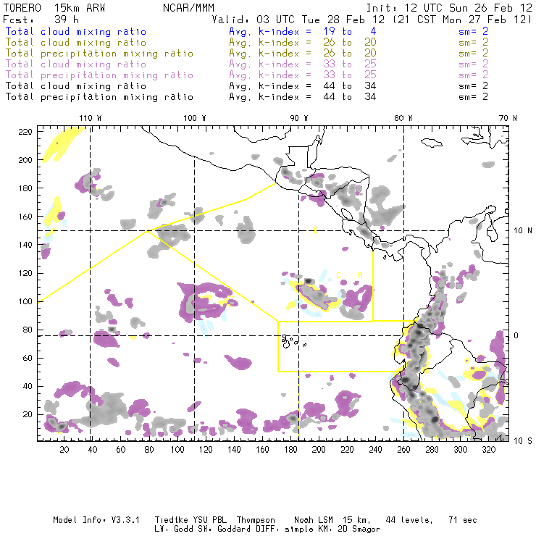Click the Galapagos Islands outline on the map

[x=293, y=341]
